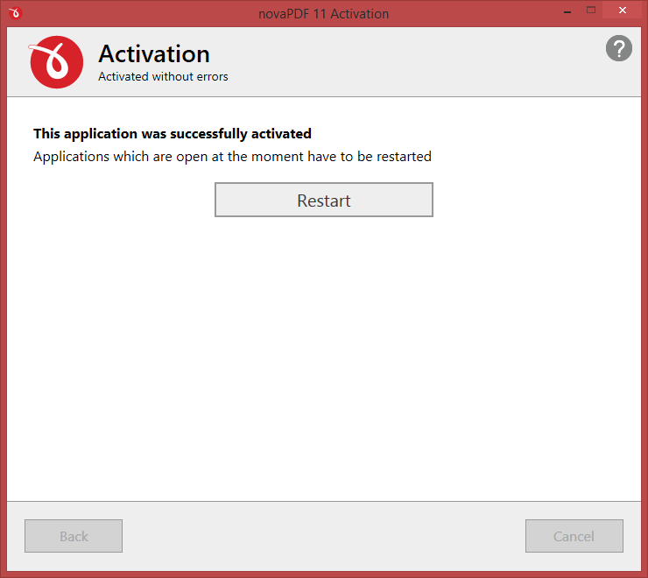Click 'This application was successfully activated' text
Screen dimensions: 648x578
[x=173, y=134]
